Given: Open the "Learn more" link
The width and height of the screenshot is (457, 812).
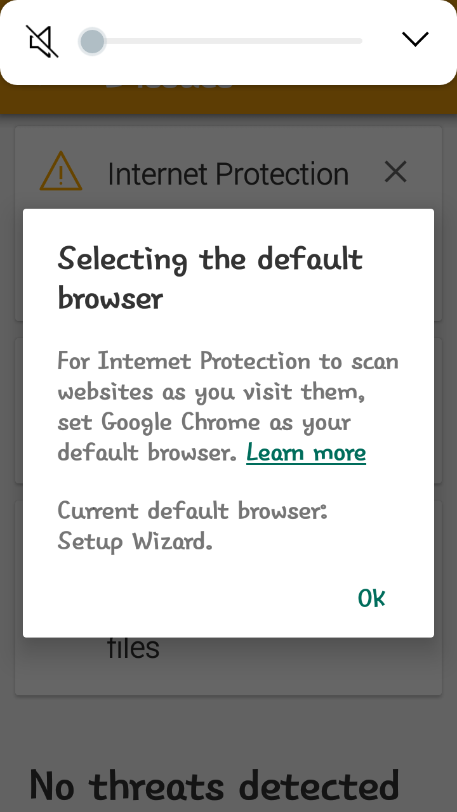Looking at the screenshot, I should [x=306, y=453].
